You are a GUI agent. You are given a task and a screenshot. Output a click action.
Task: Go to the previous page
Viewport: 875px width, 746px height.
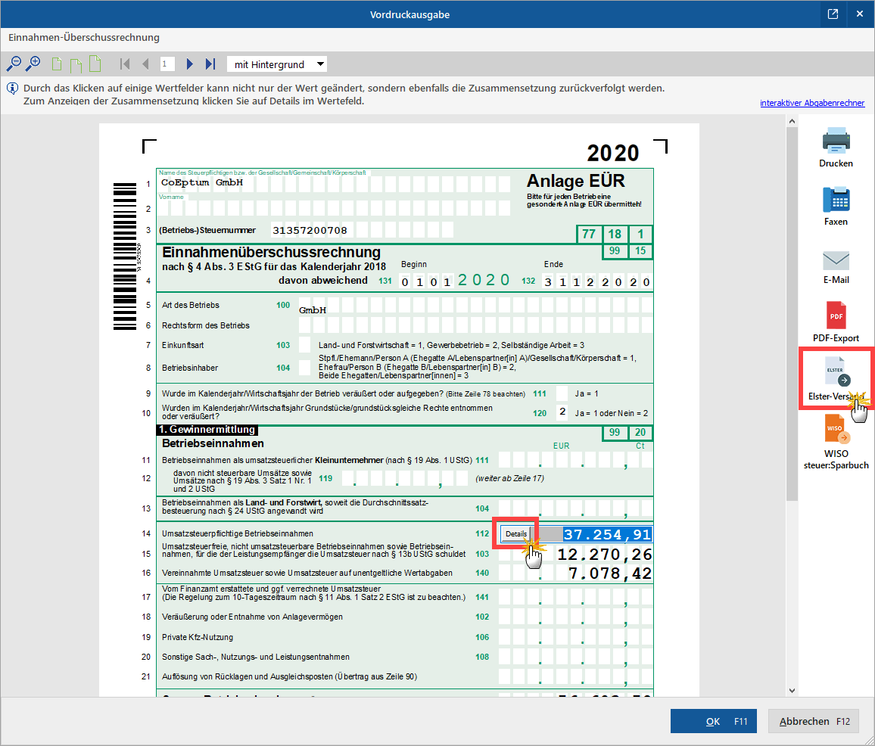pyautogui.click(x=145, y=64)
